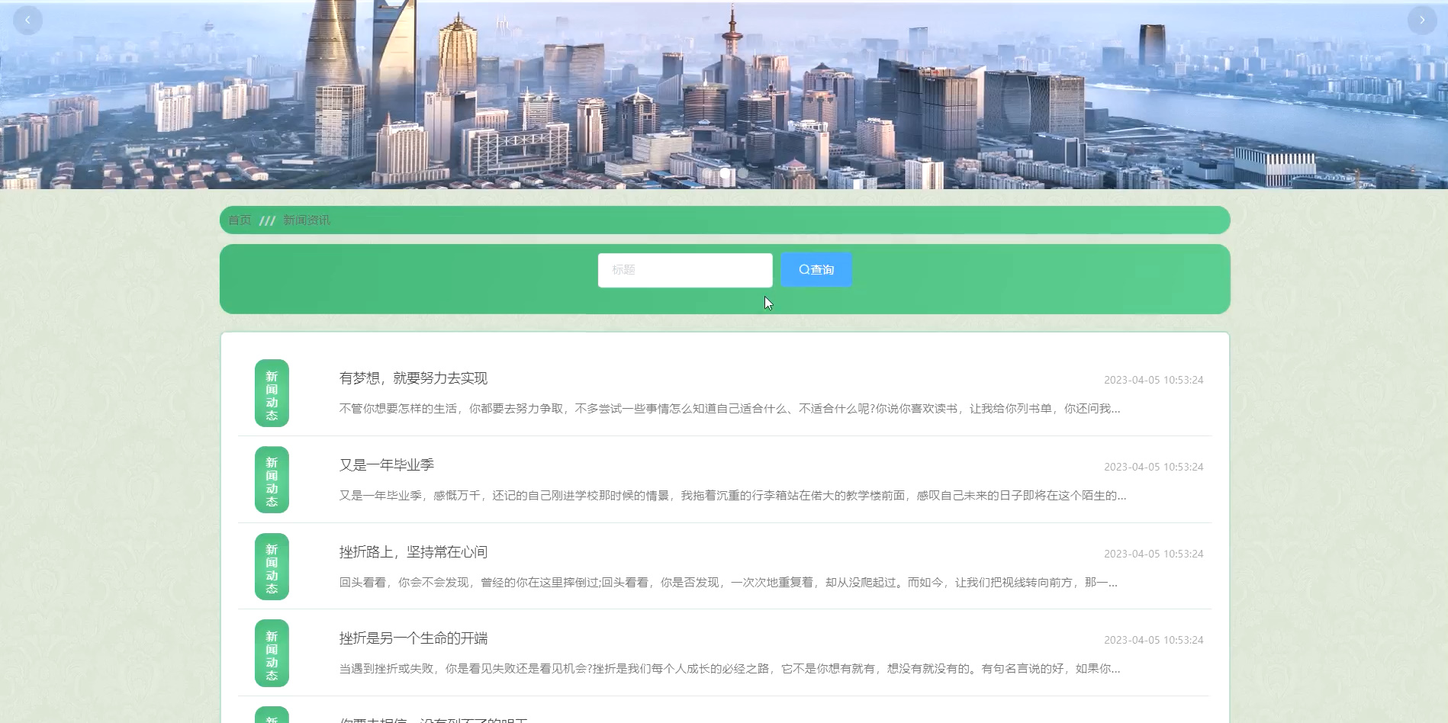The height and width of the screenshot is (723, 1448).
Task: Focus the 标题 search input field
Action: (x=685, y=270)
